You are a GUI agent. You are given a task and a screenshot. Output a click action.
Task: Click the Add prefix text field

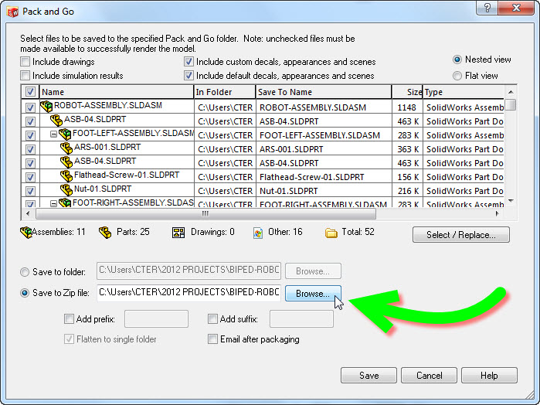(x=156, y=319)
